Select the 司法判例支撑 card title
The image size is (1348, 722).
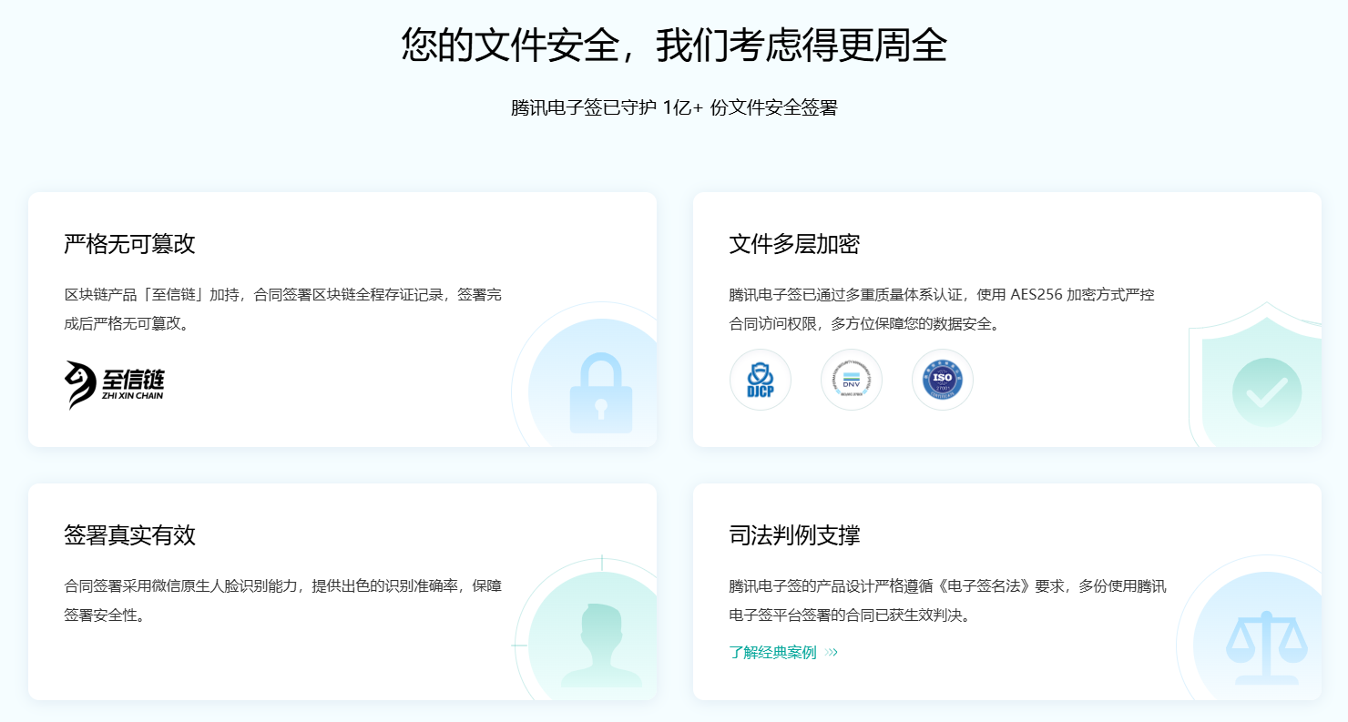(794, 535)
